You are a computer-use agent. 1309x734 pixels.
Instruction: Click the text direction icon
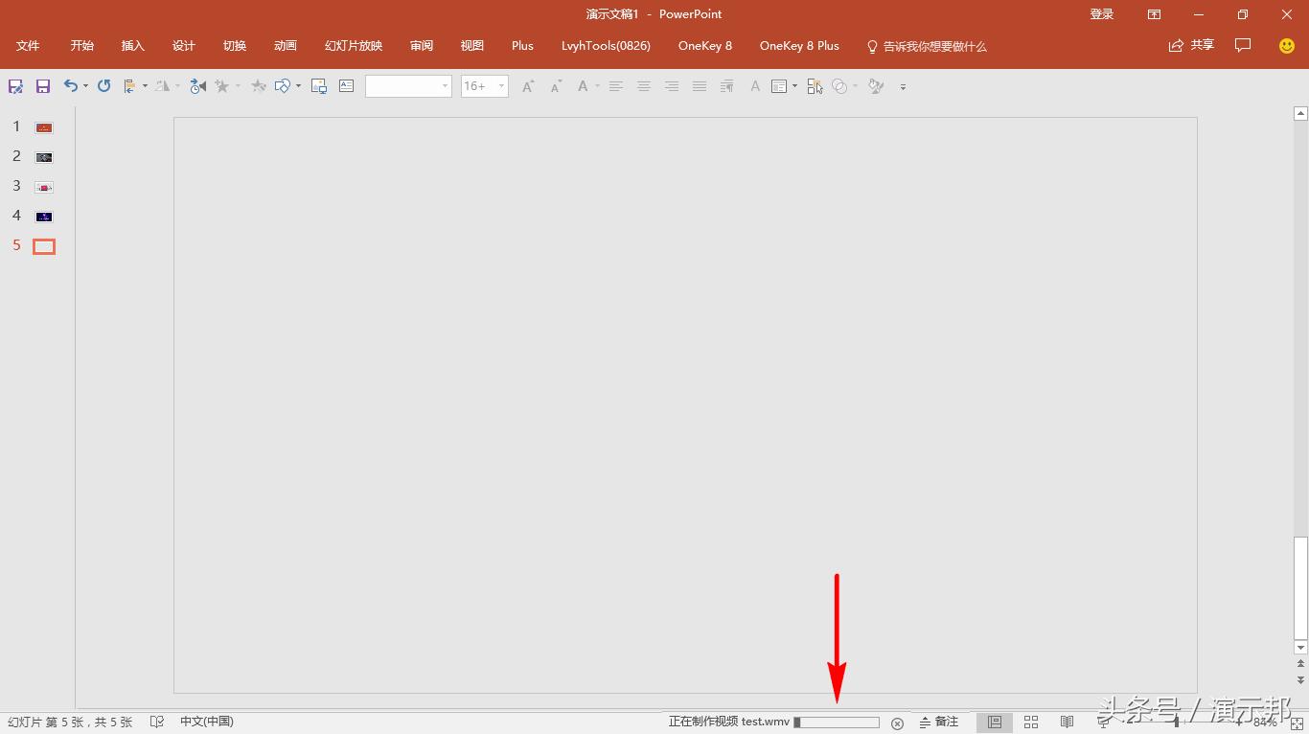click(x=727, y=86)
